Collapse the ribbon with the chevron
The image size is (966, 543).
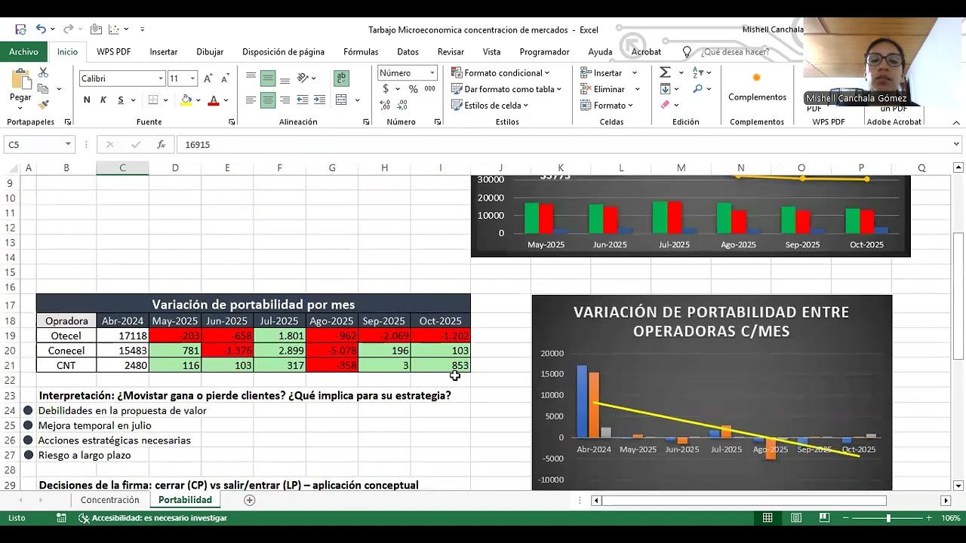pos(956,122)
